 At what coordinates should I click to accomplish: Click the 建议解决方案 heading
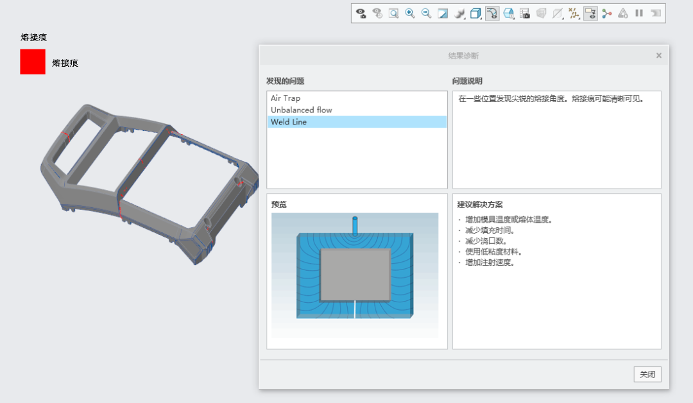[480, 205]
